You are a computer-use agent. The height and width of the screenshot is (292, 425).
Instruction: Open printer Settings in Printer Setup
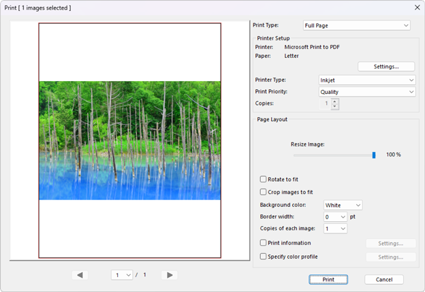point(386,67)
